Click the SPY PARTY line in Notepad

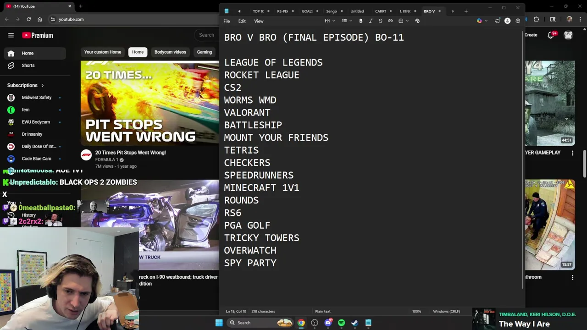click(x=250, y=263)
